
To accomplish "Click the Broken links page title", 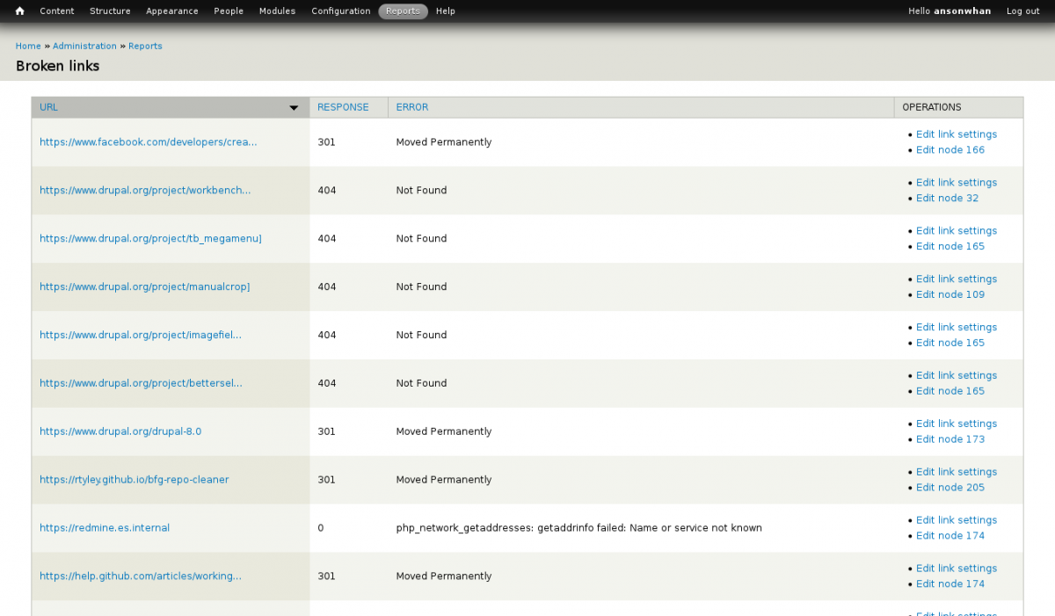I will [58, 66].
